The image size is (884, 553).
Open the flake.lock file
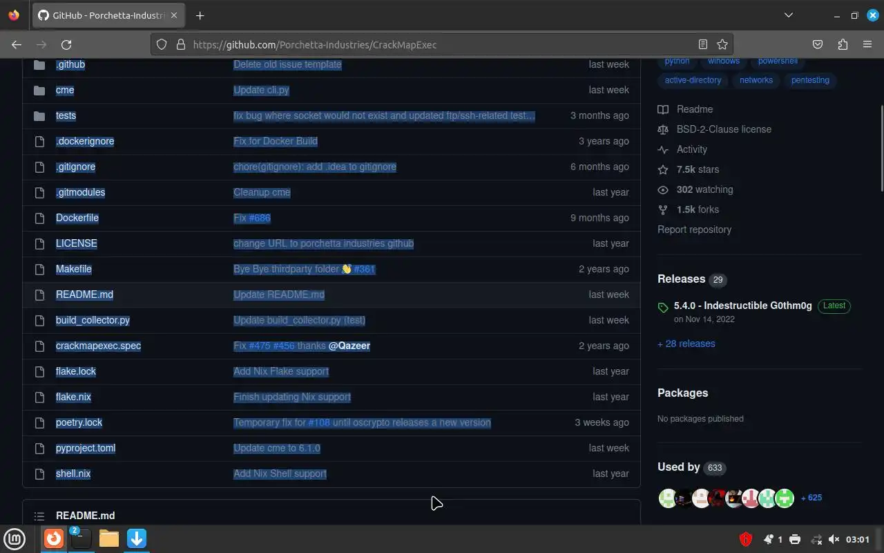(76, 371)
